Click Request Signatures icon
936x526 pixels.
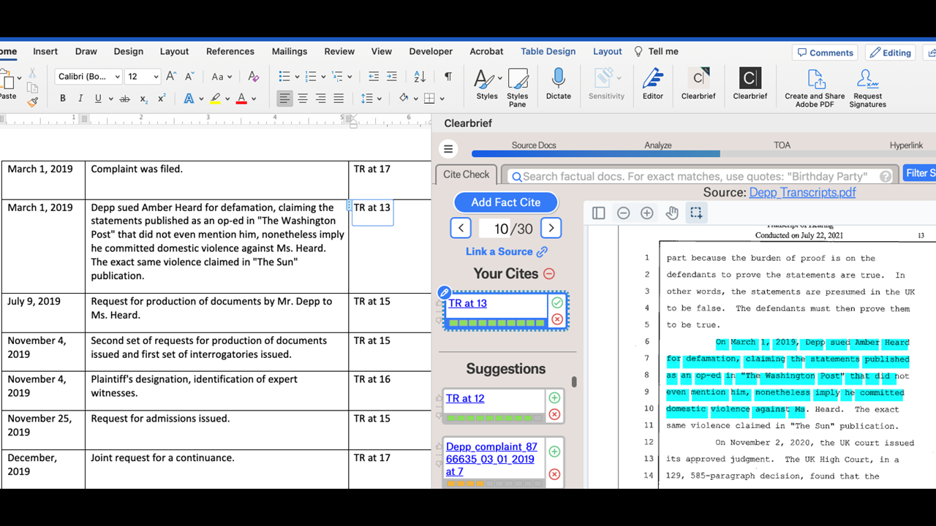868,88
